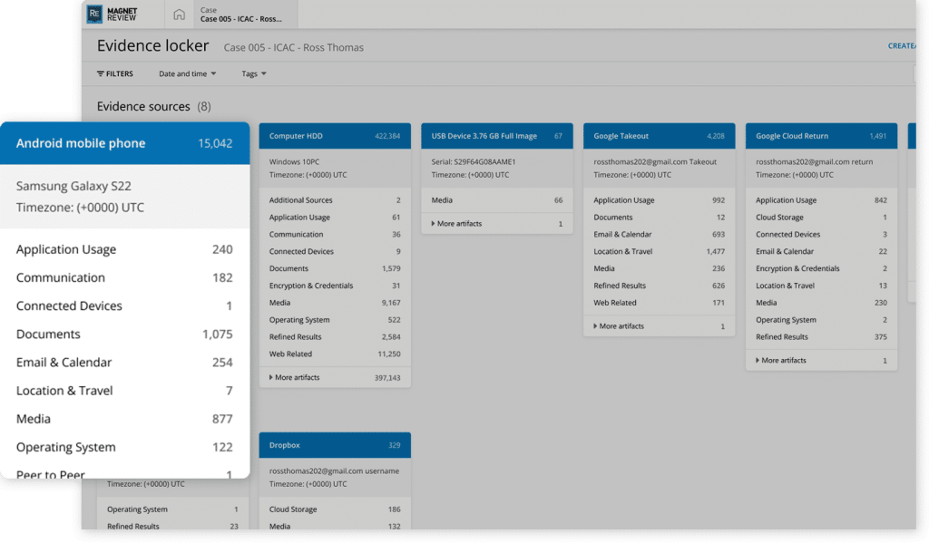929x543 pixels.
Task: Expand More artifacts in Google Takeout card
Action: (621, 325)
